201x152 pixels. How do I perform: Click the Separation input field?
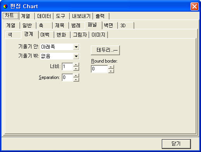tap(68, 77)
